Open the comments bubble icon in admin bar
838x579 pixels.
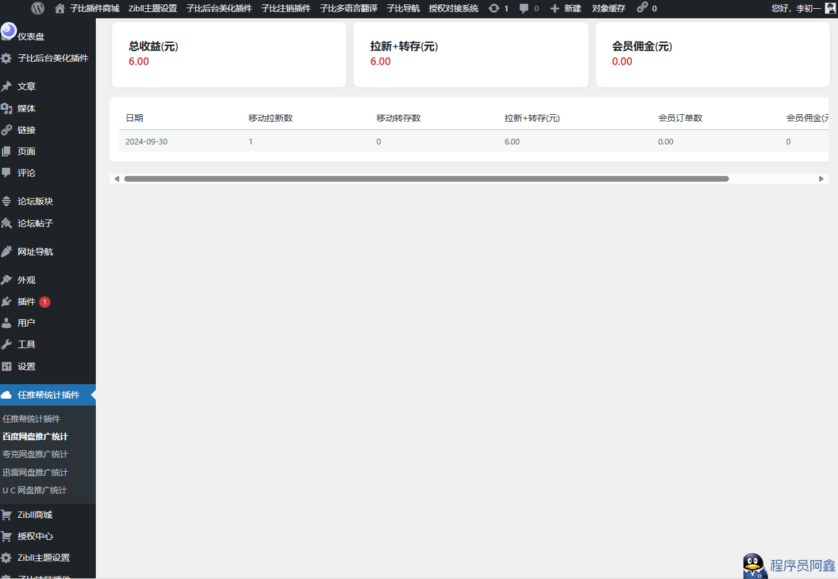524,8
